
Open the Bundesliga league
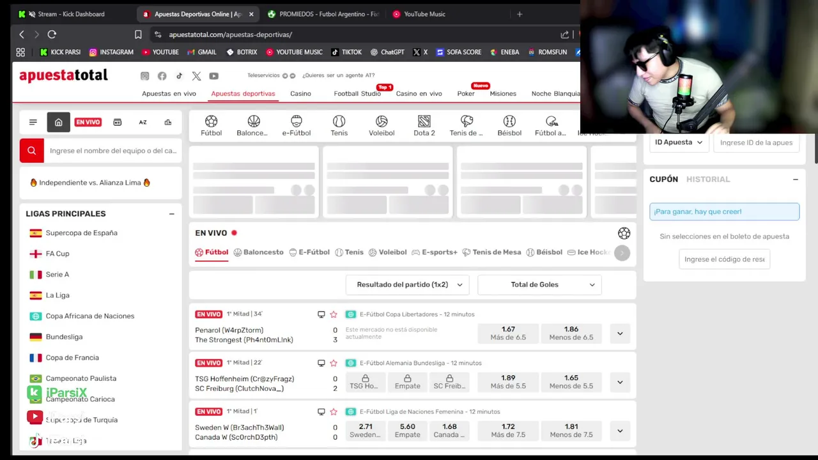coord(64,337)
